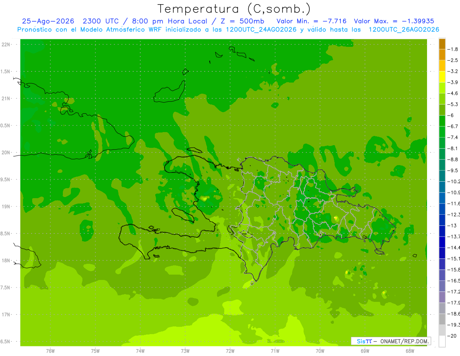Click the 17N latitude label
Screen dimensions: 460x356
(x=6, y=315)
